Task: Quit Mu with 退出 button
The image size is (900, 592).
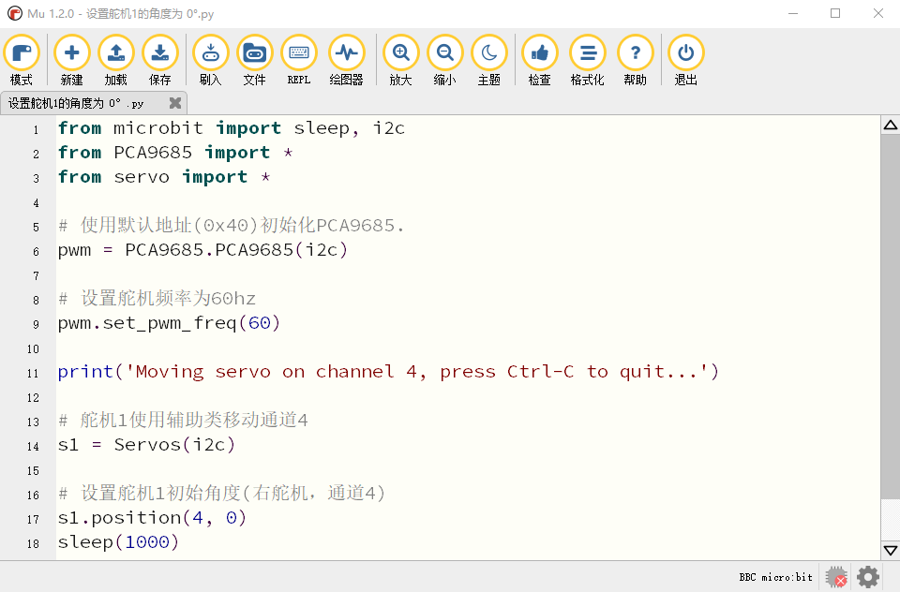Action: [x=686, y=60]
